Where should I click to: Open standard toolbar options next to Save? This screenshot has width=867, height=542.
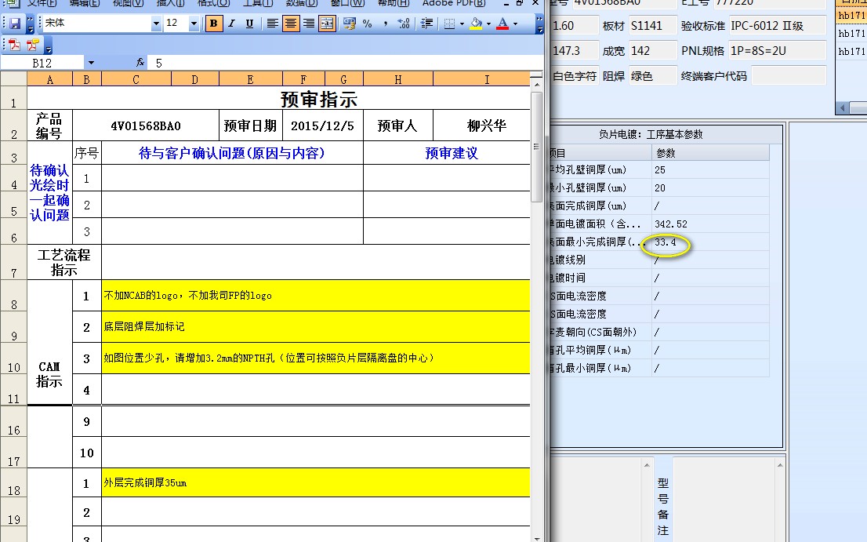point(30,24)
